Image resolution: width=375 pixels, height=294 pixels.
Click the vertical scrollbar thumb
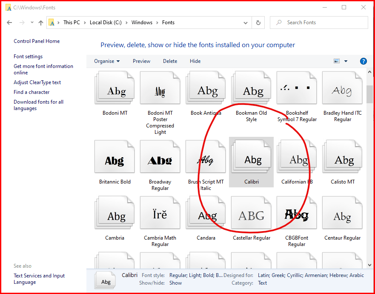click(370, 94)
